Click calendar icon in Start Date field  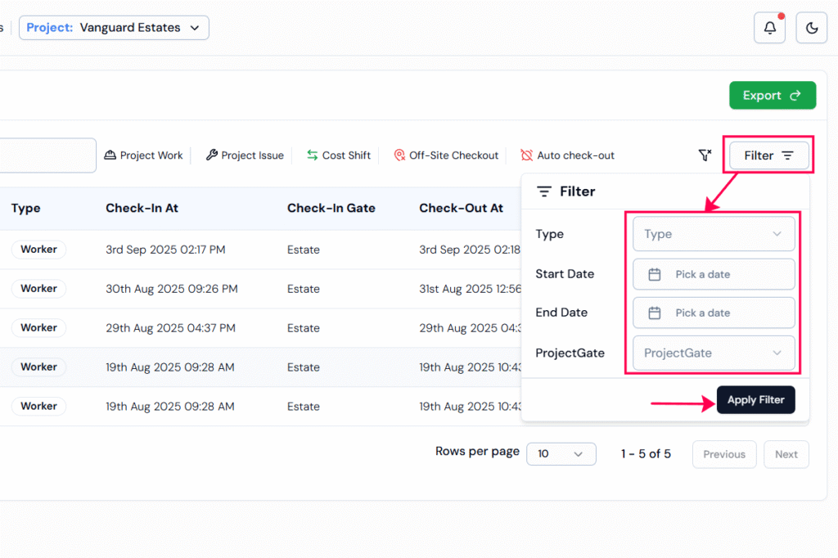[655, 274]
